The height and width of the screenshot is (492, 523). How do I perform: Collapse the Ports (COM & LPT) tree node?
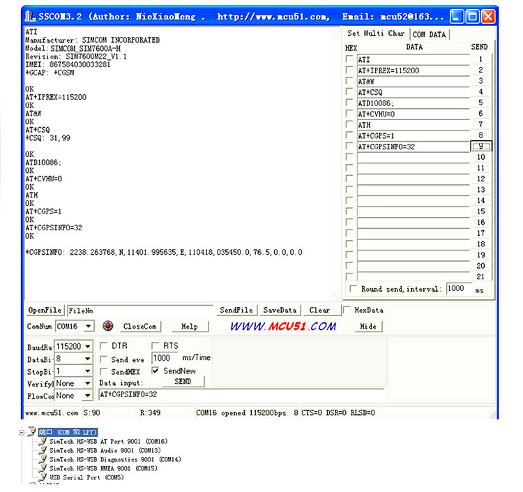(x=22, y=432)
